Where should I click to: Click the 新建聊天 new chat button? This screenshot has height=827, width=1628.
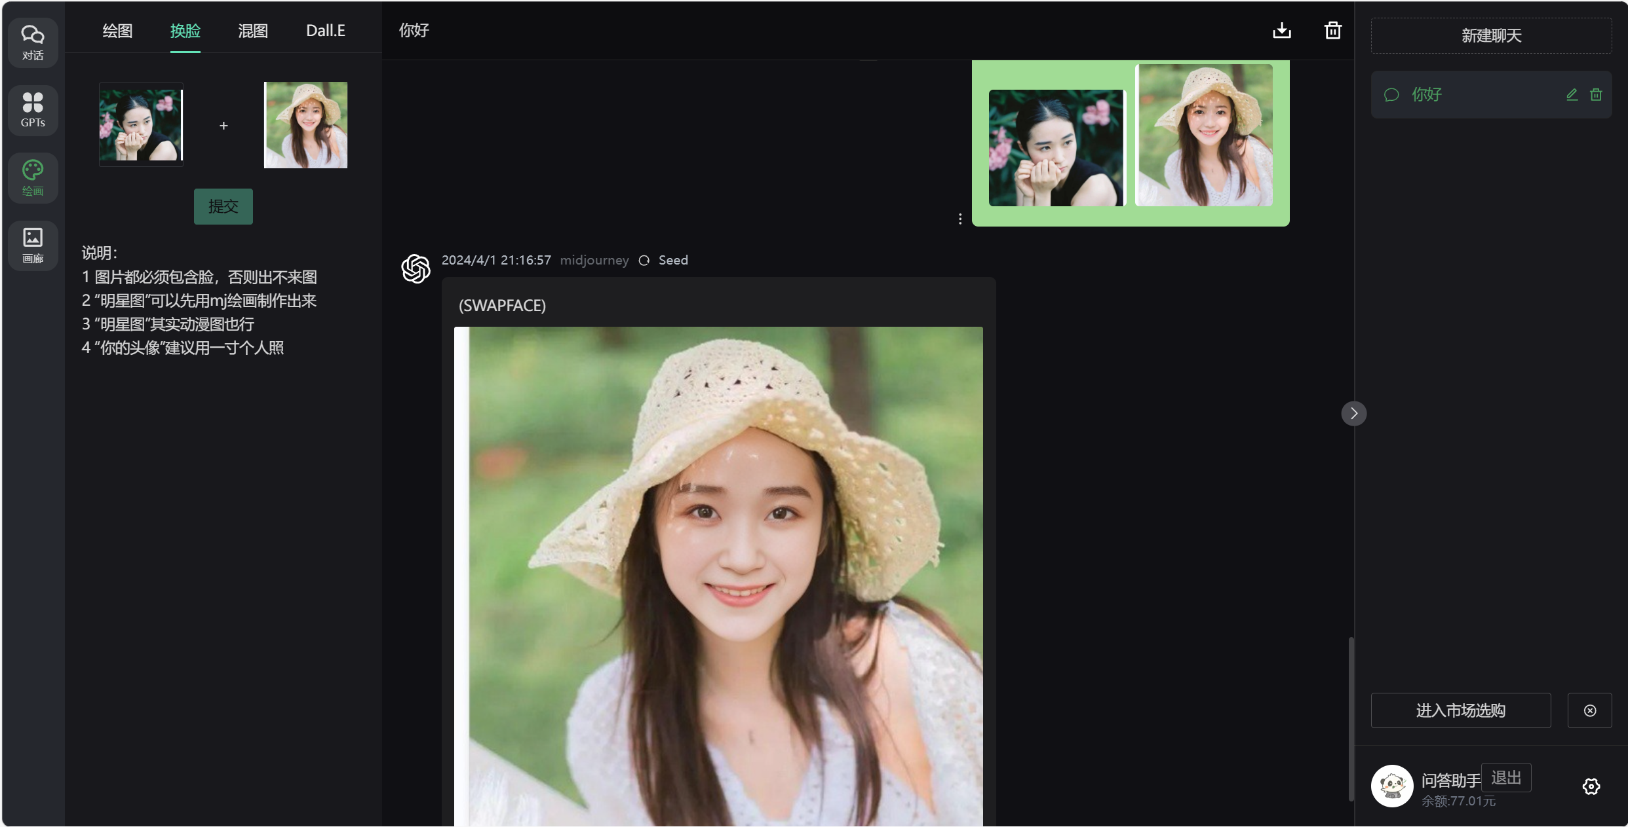click(x=1490, y=35)
